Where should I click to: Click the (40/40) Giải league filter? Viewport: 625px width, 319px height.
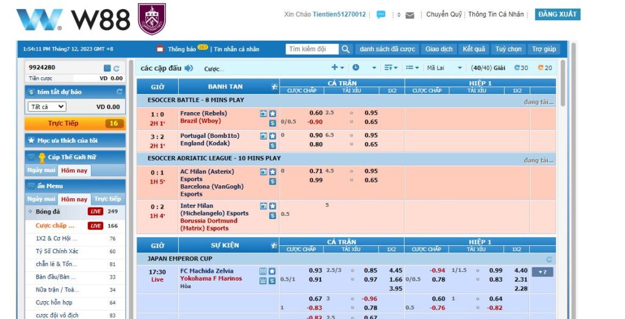pyautogui.click(x=488, y=68)
